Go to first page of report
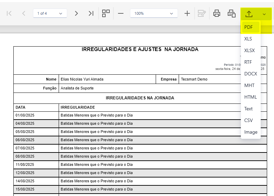274x196 pixels. [x=9, y=13]
